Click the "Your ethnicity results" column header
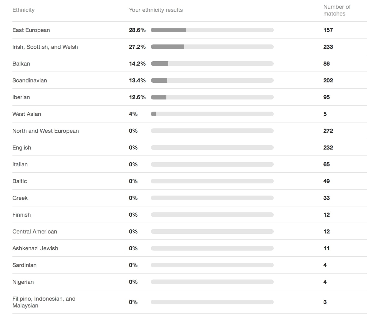This screenshot has width=390, height=314. [x=156, y=10]
